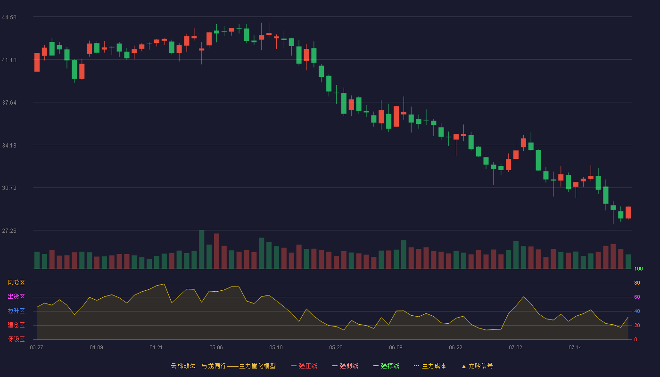Click the 05-06 date axis marker
This screenshot has height=377, width=660.
tap(216, 347)
